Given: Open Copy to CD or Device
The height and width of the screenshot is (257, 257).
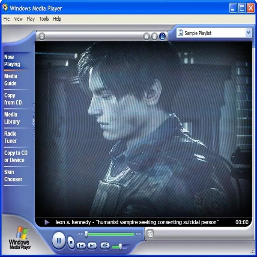Looking at the screenshot, I should 16,156.
